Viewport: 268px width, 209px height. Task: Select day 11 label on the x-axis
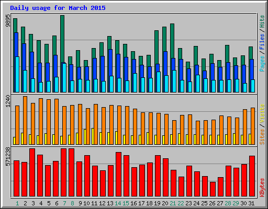[x=94, y=203]
